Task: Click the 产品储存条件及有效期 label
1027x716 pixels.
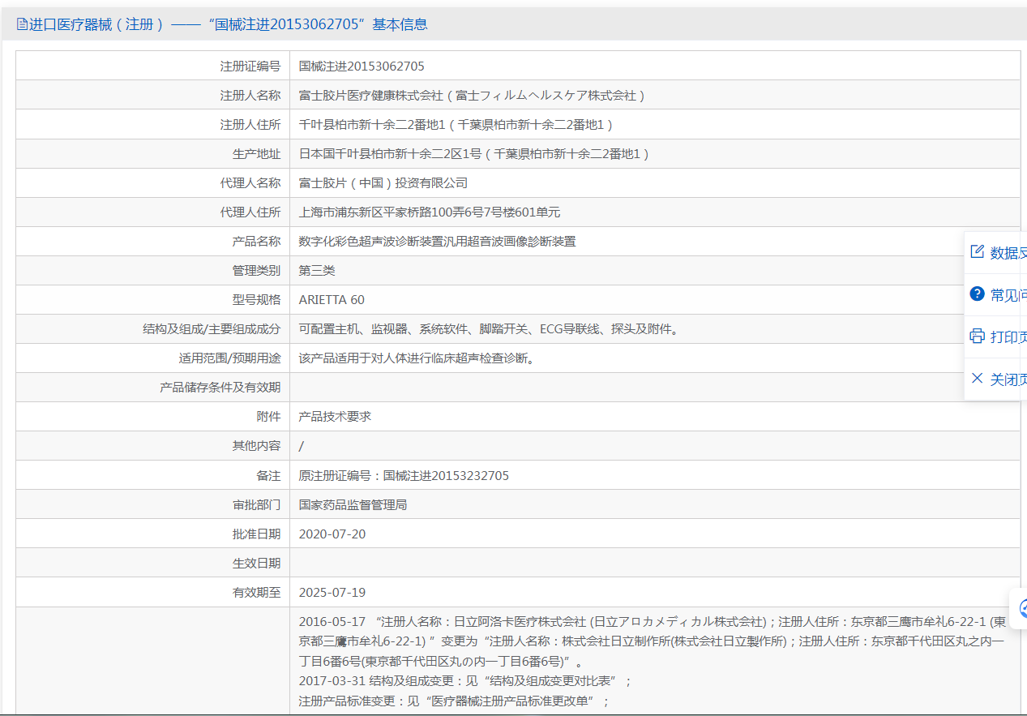Action: pos(220,388)
